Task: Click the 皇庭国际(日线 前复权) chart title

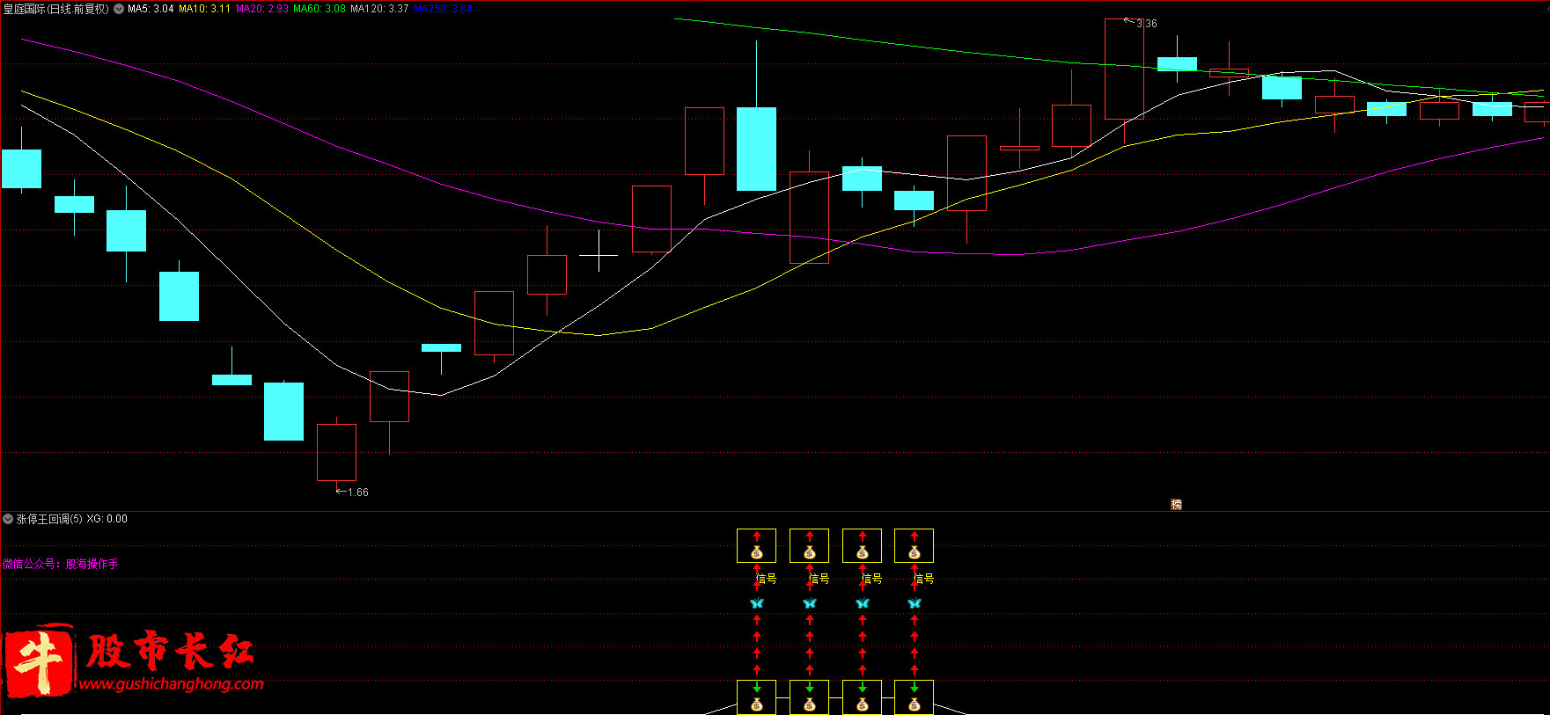Action: tap(55, 9)
